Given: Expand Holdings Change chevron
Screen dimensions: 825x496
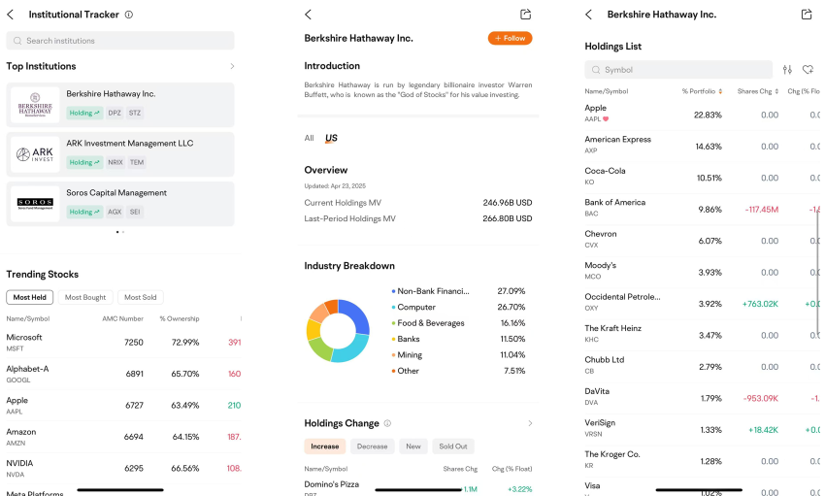Looking at the screenshot, I should (530, 423).
